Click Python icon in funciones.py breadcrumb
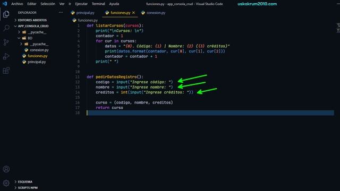 74,20
